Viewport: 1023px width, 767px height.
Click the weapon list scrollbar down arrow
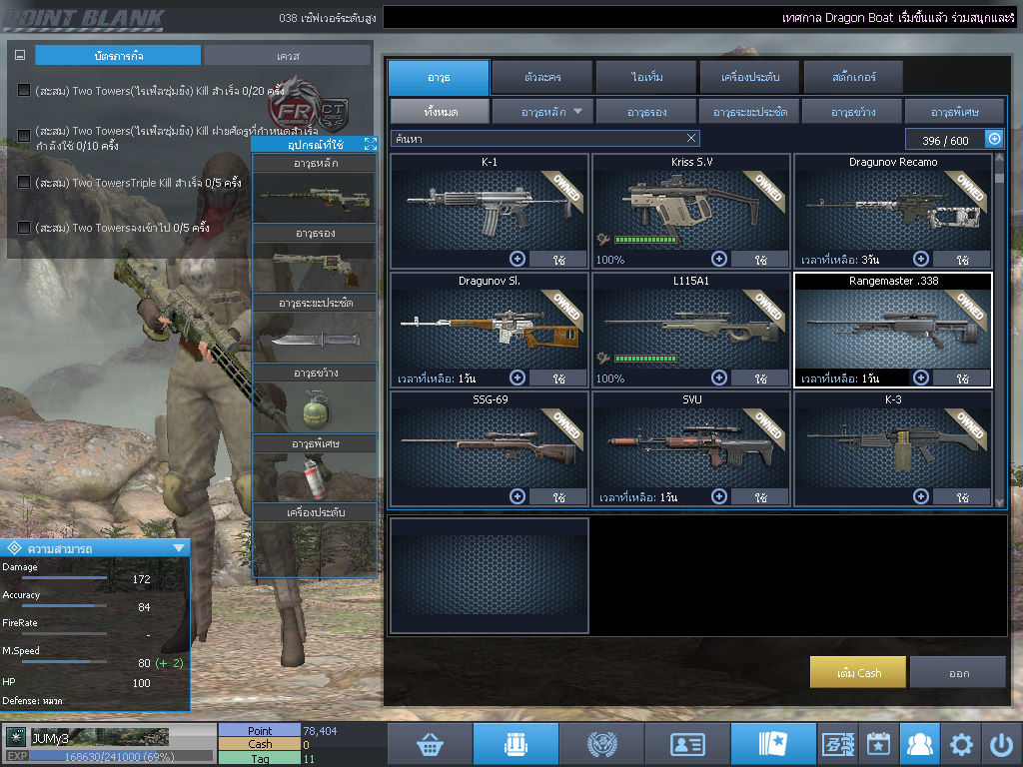999,502
